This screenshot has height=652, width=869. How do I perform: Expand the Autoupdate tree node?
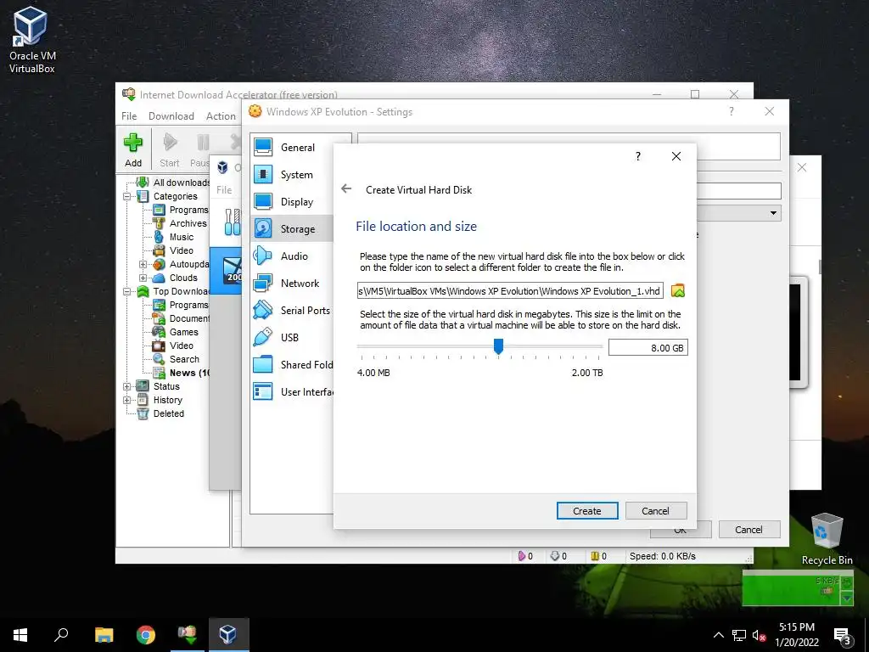pos(143,265)
